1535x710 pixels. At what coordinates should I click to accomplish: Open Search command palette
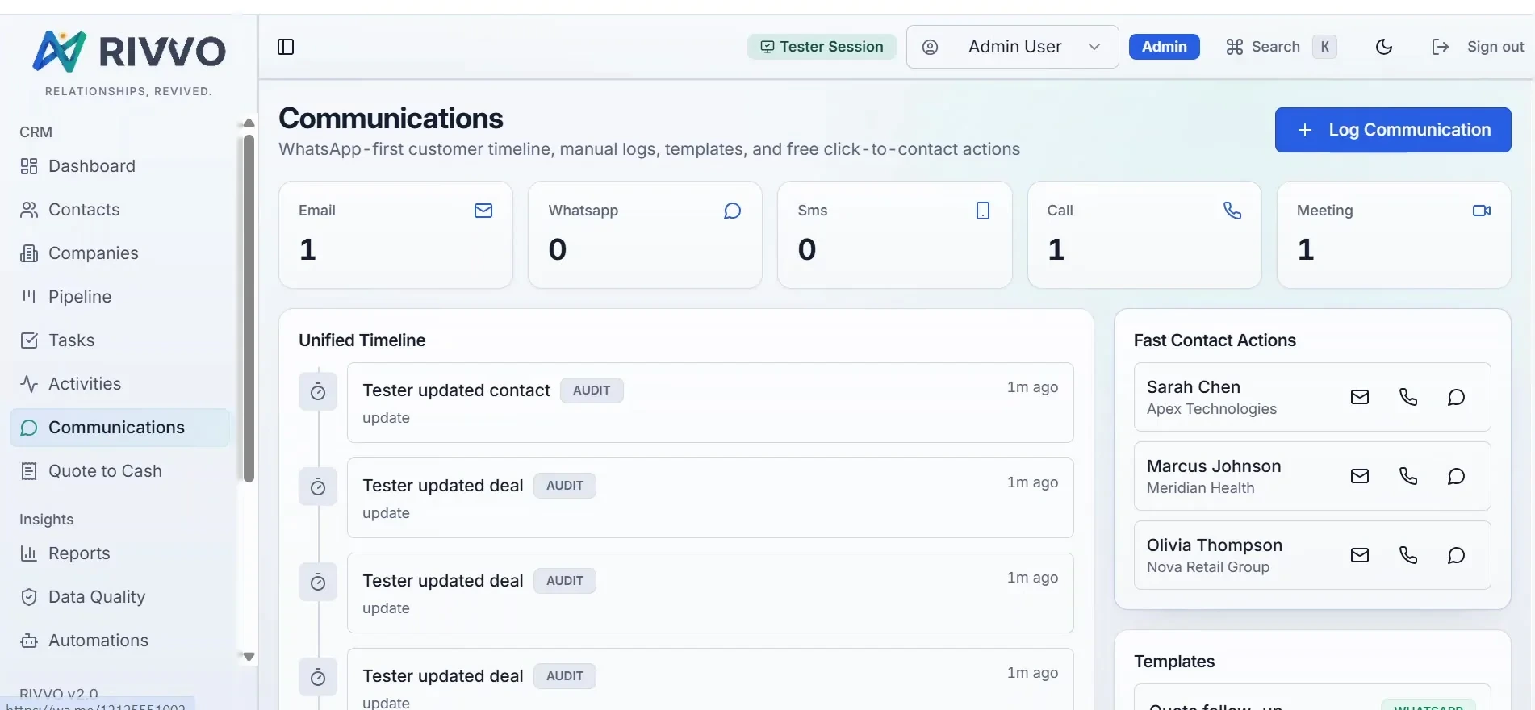1281,47
